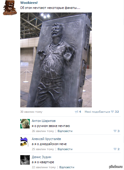Open the Wookiees! group name link
Image resolution: width=124 pixels, height=170 pixels.
(29, 3)
